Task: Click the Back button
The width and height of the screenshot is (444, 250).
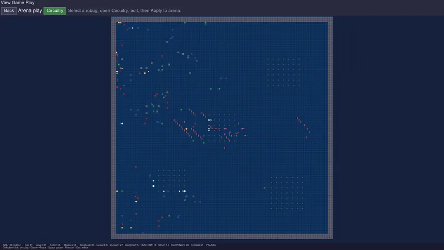Action: click(9, 11)
